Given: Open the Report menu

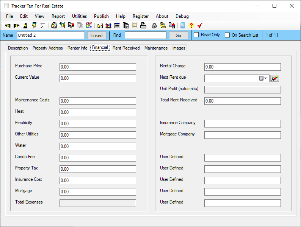Looking at the screenshot, I should [58, 16].
